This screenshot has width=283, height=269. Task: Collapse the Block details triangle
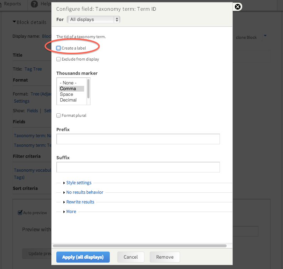coord(14,22)
